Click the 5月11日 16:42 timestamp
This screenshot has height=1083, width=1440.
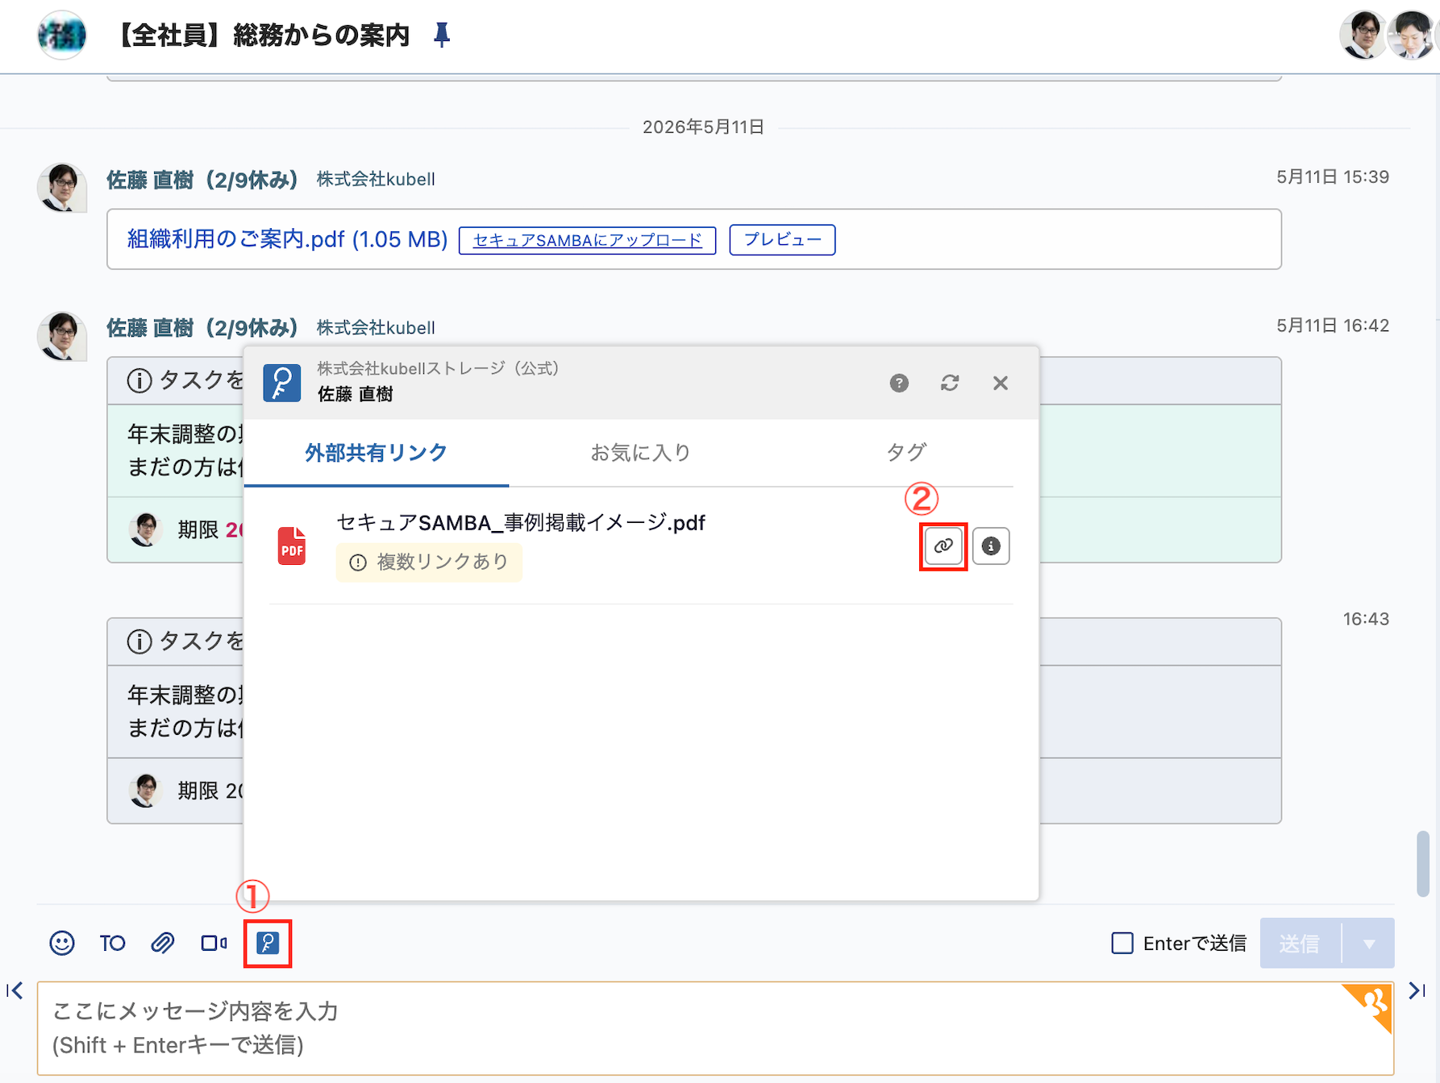1333,326
